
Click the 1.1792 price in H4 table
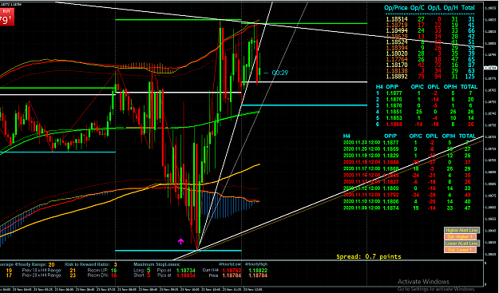390,195
